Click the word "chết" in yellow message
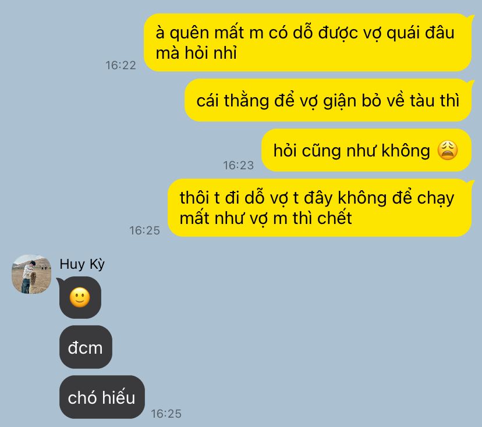 click(x=335, y=218)
